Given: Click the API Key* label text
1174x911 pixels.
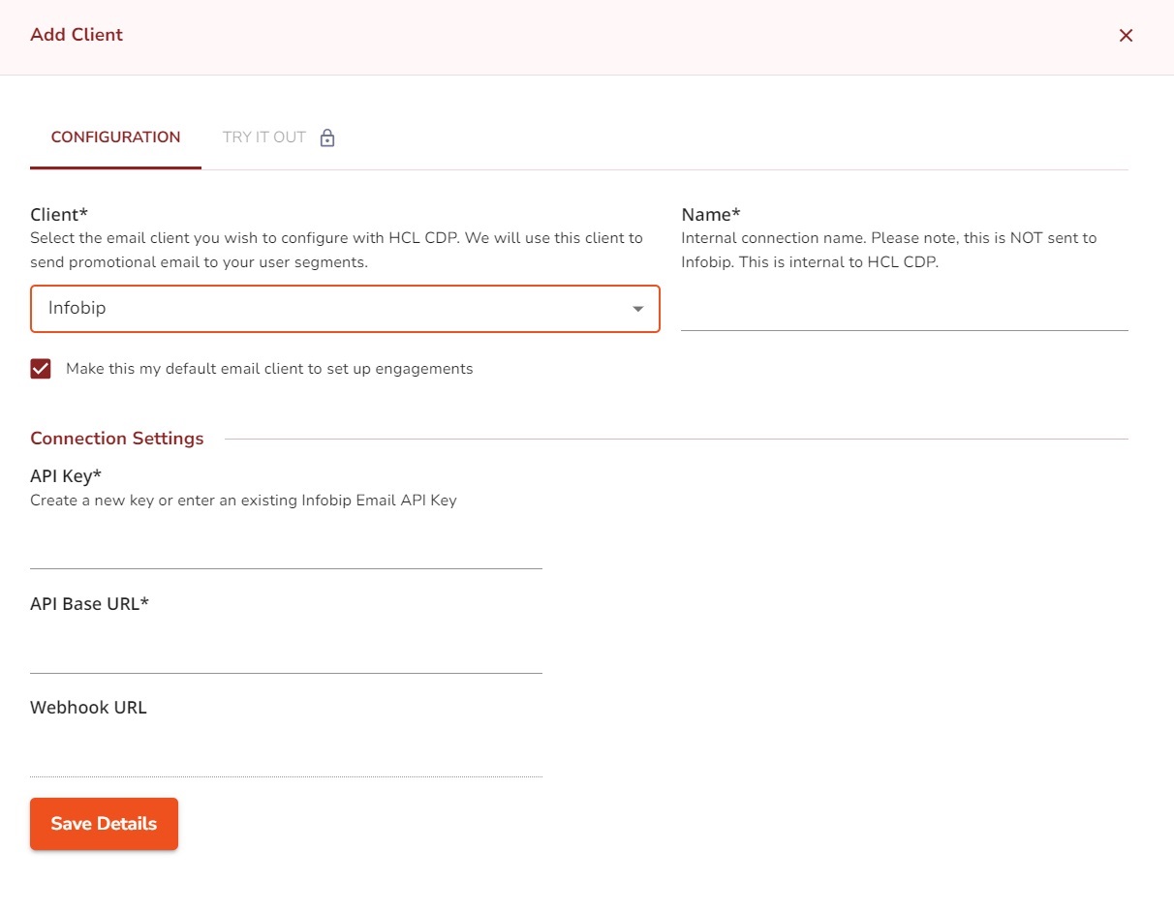Looking at the screenshot, I should [66, 475].
